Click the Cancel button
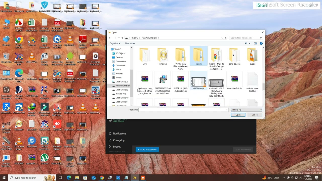Viewport: 322px width, 181px height. tap(255, 115)
